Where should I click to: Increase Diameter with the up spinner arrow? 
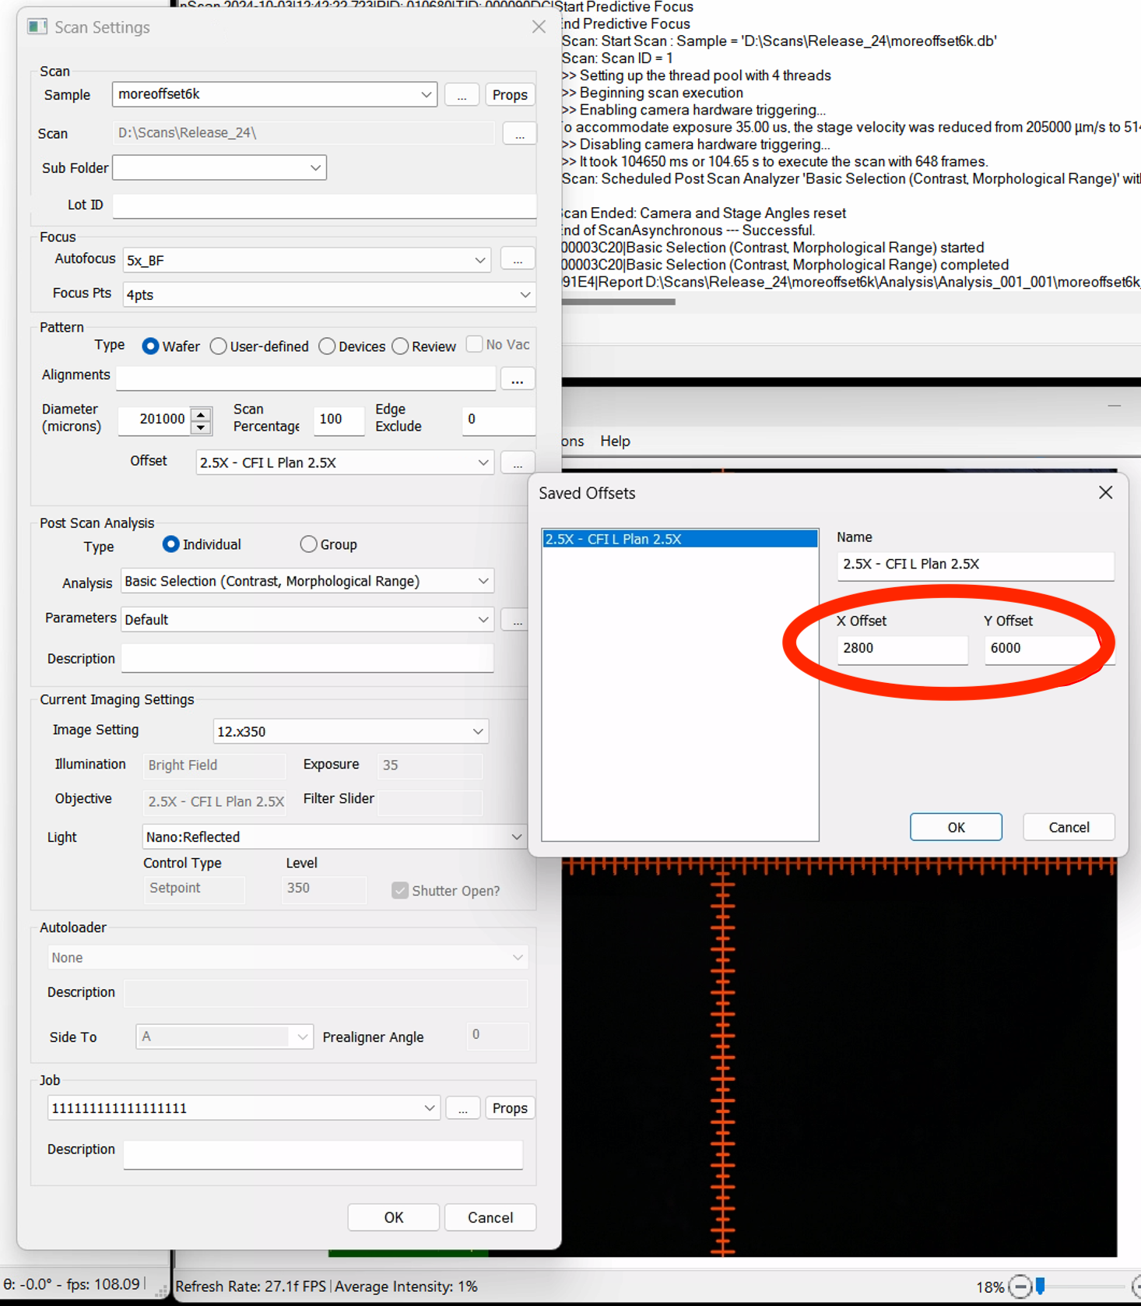(x=202, y=413)
